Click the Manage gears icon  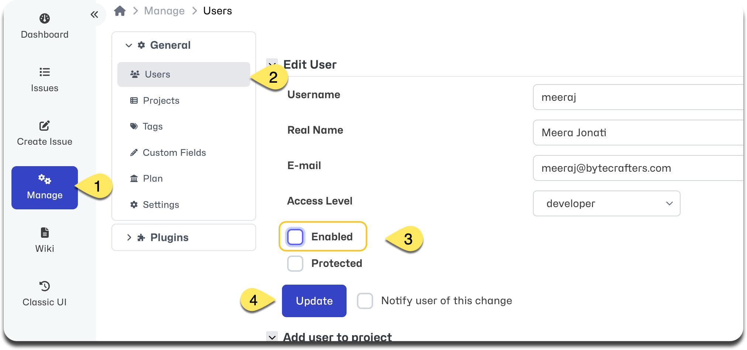tap(45, 179)
